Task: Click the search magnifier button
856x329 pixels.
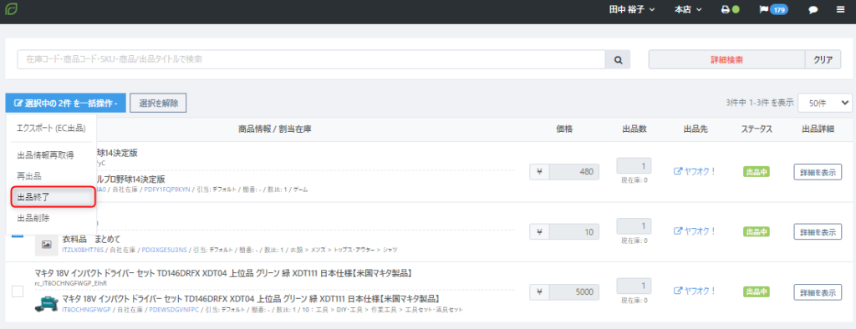Action: (x=618, y=59)
